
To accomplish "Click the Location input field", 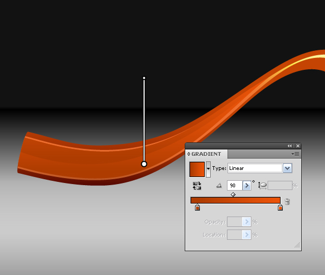I will (235, 235).
